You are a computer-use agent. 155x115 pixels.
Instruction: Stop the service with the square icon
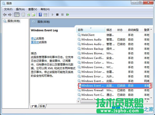pyautogui.click(x=57, y=15)
